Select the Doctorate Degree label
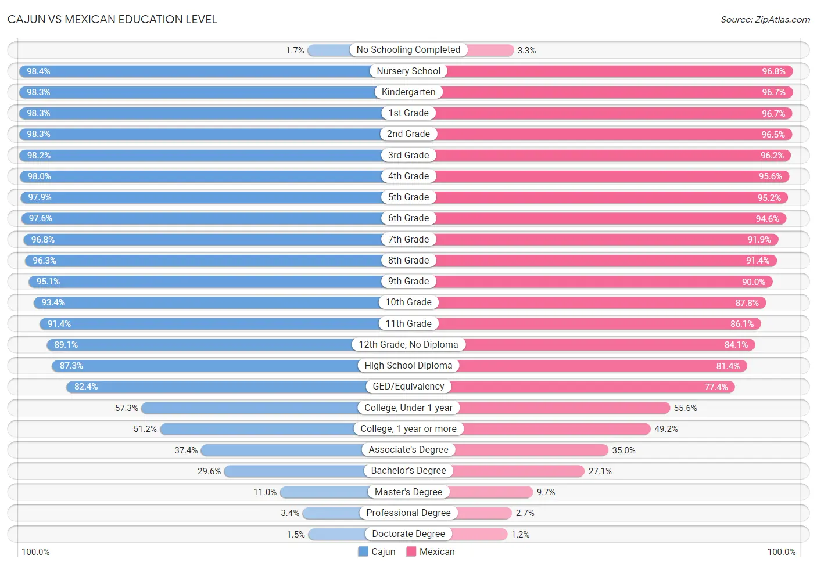The height and width of the screenshot is (566, 817). (408, 533)
